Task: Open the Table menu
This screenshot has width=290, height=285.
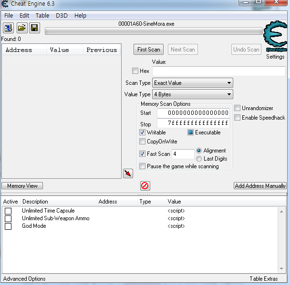Action: pyautogui.click(x=42, y=16)
